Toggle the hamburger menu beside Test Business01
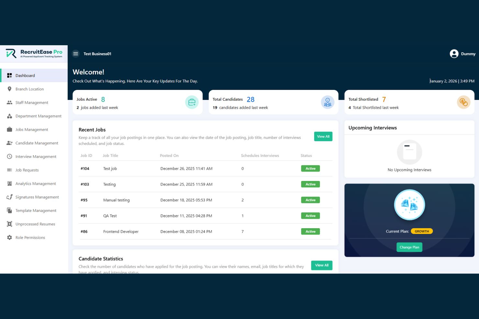Viewport: 479px width, 319px height. (75, 54)
